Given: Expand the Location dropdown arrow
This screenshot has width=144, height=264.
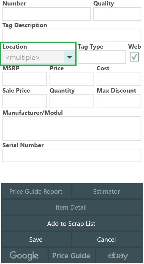Looking at the screenshot, I should (70, 57).
